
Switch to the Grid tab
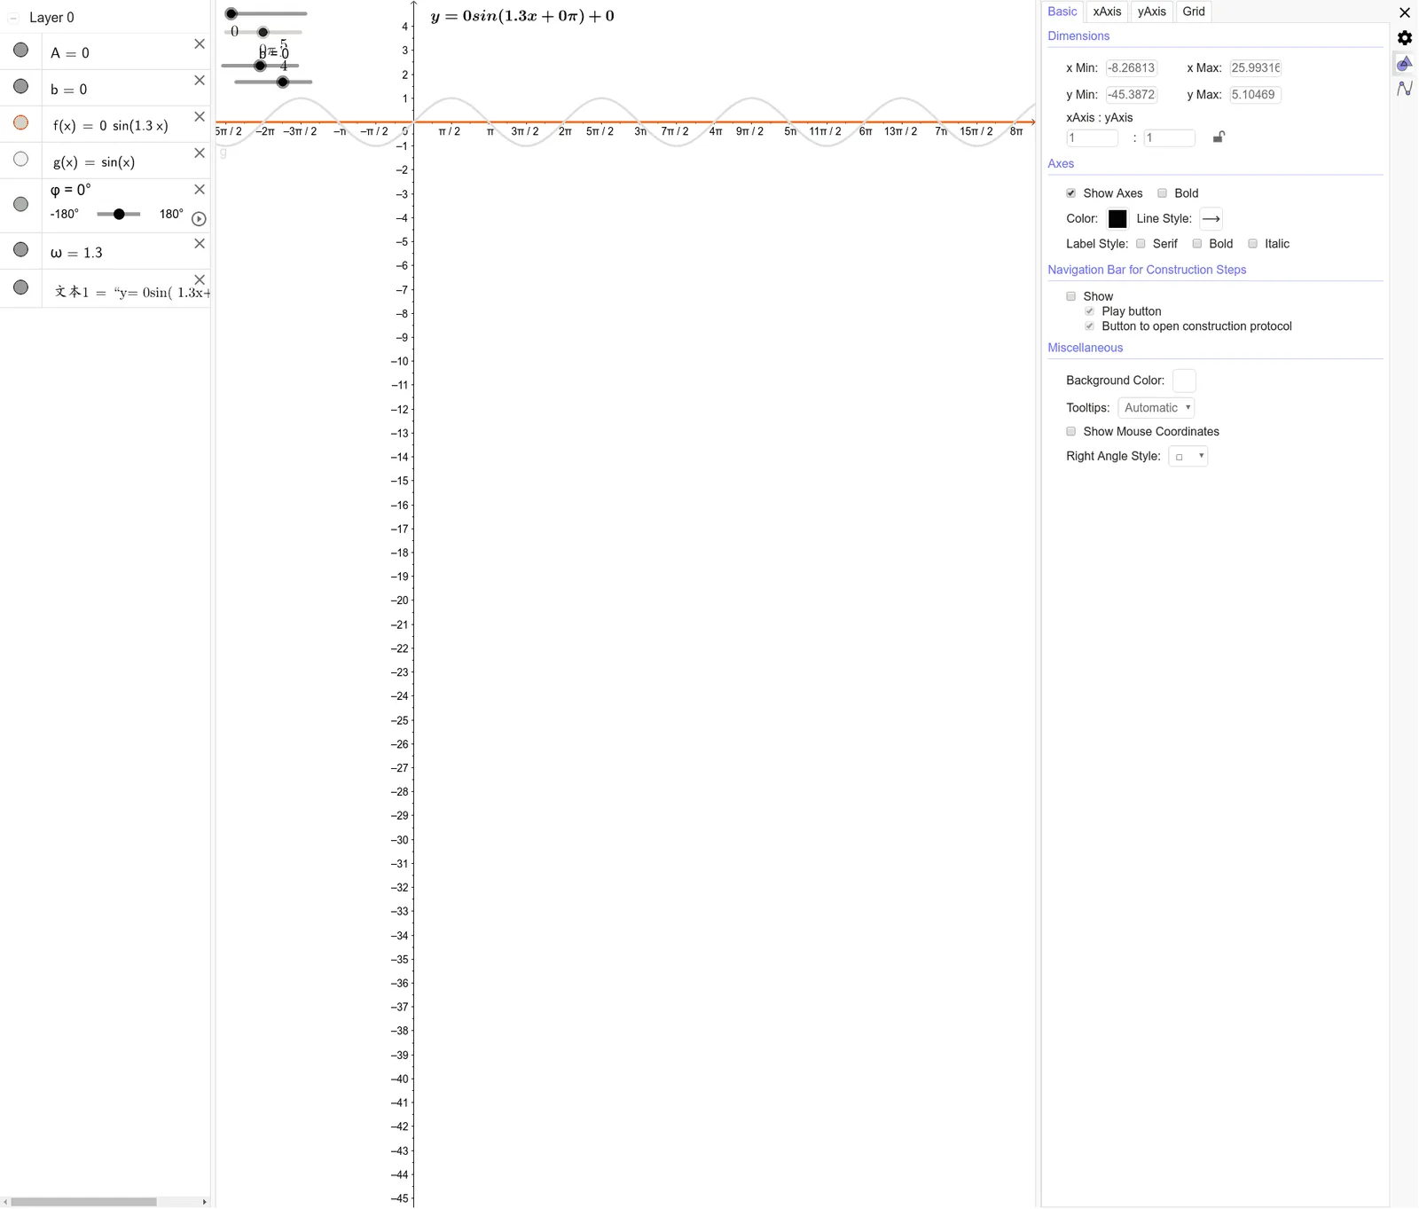1194,12
